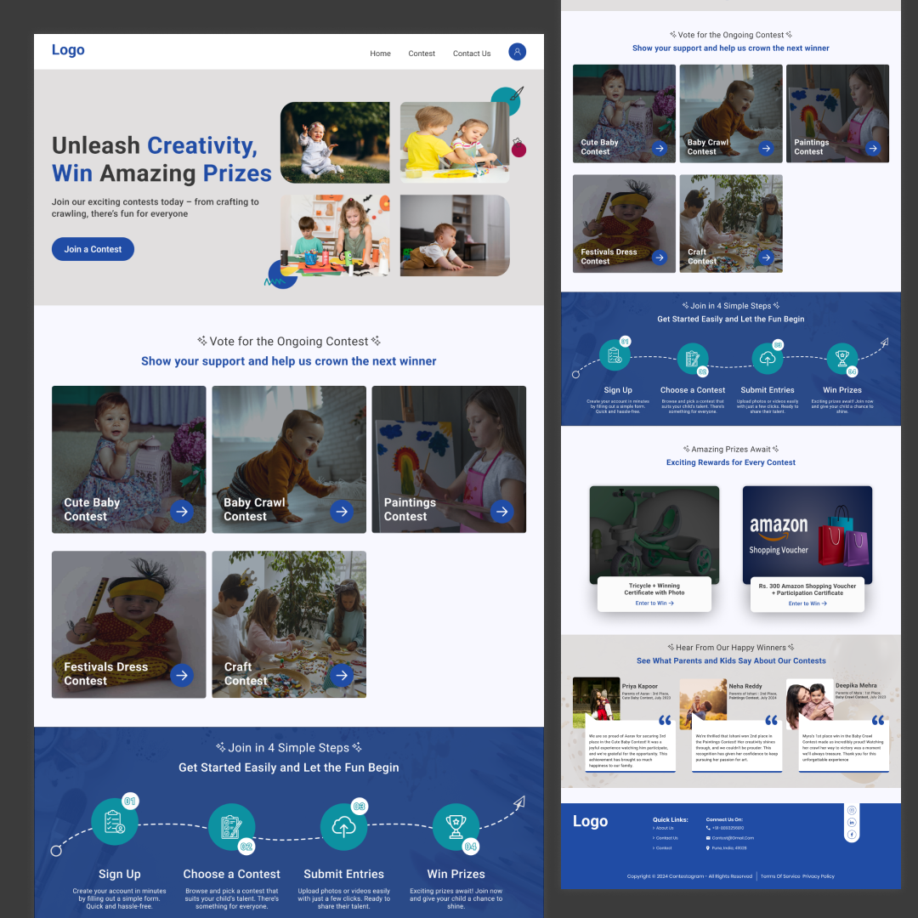Open Contact Us in the top navigation

coord(472,54)
